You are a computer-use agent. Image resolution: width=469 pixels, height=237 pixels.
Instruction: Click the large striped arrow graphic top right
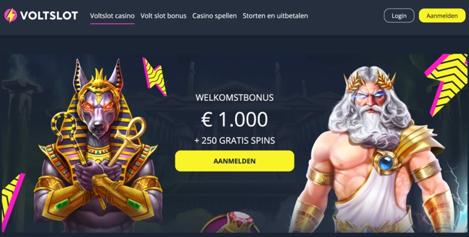click(x=446, y=84)
